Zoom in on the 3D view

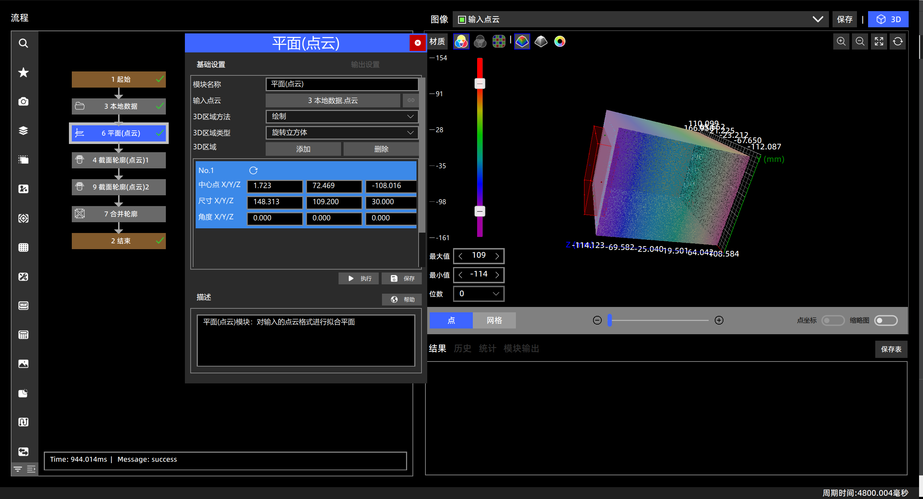pos(841,41)
